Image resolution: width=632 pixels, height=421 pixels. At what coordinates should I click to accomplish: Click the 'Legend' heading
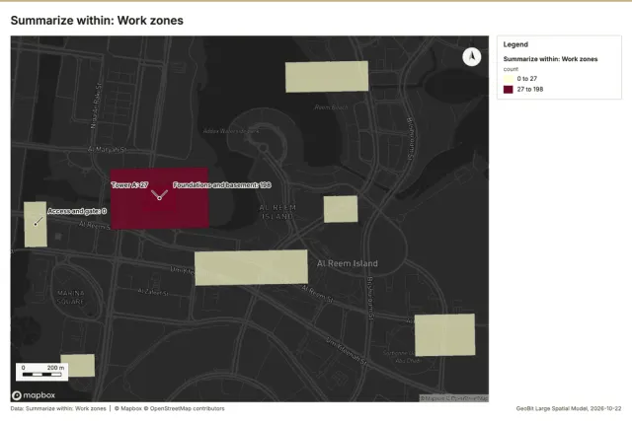[x=515, y=44]
